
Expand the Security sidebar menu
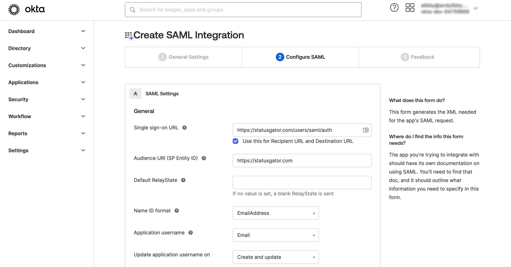pyautogui.click(x=47, y=99)
